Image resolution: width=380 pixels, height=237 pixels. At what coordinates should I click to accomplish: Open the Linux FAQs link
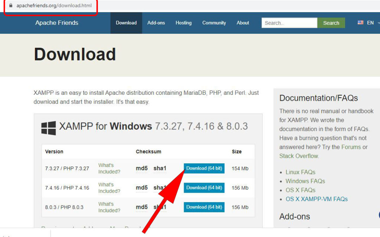tap(300, 172)
